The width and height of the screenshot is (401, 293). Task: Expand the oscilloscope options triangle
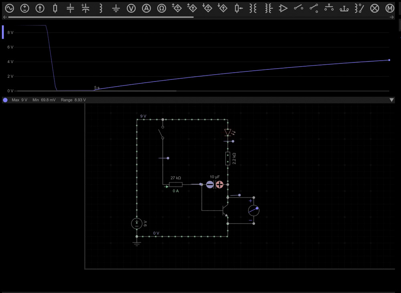point(392,100)
